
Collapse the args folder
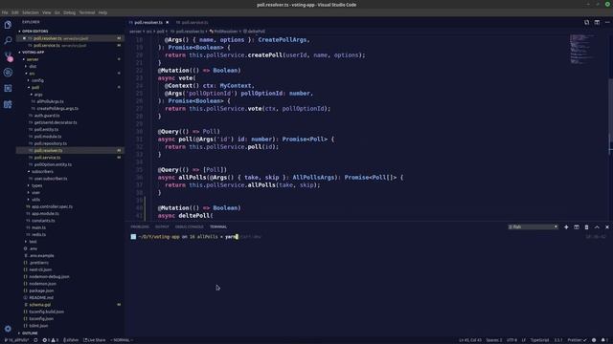pyautogui.click(x=38, y=95)
